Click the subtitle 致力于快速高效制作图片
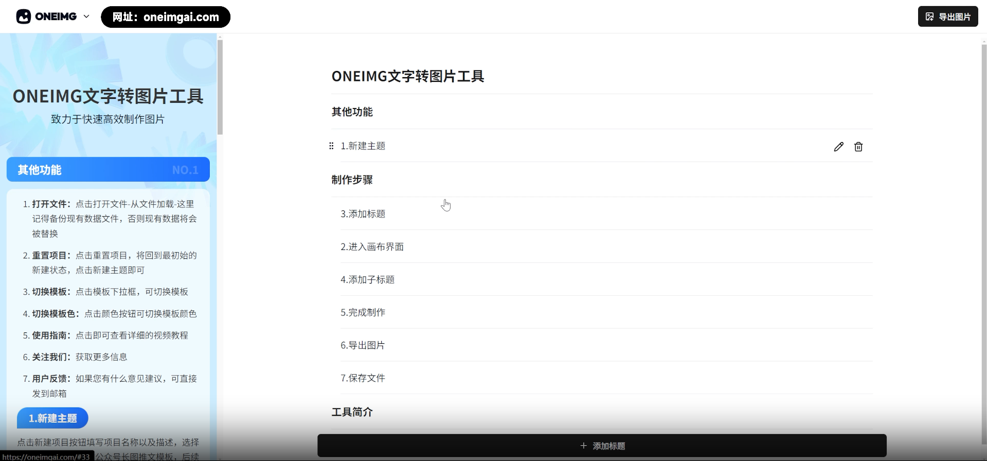The width and height of the screenshot is (987, 461). (x=107, y=119)
